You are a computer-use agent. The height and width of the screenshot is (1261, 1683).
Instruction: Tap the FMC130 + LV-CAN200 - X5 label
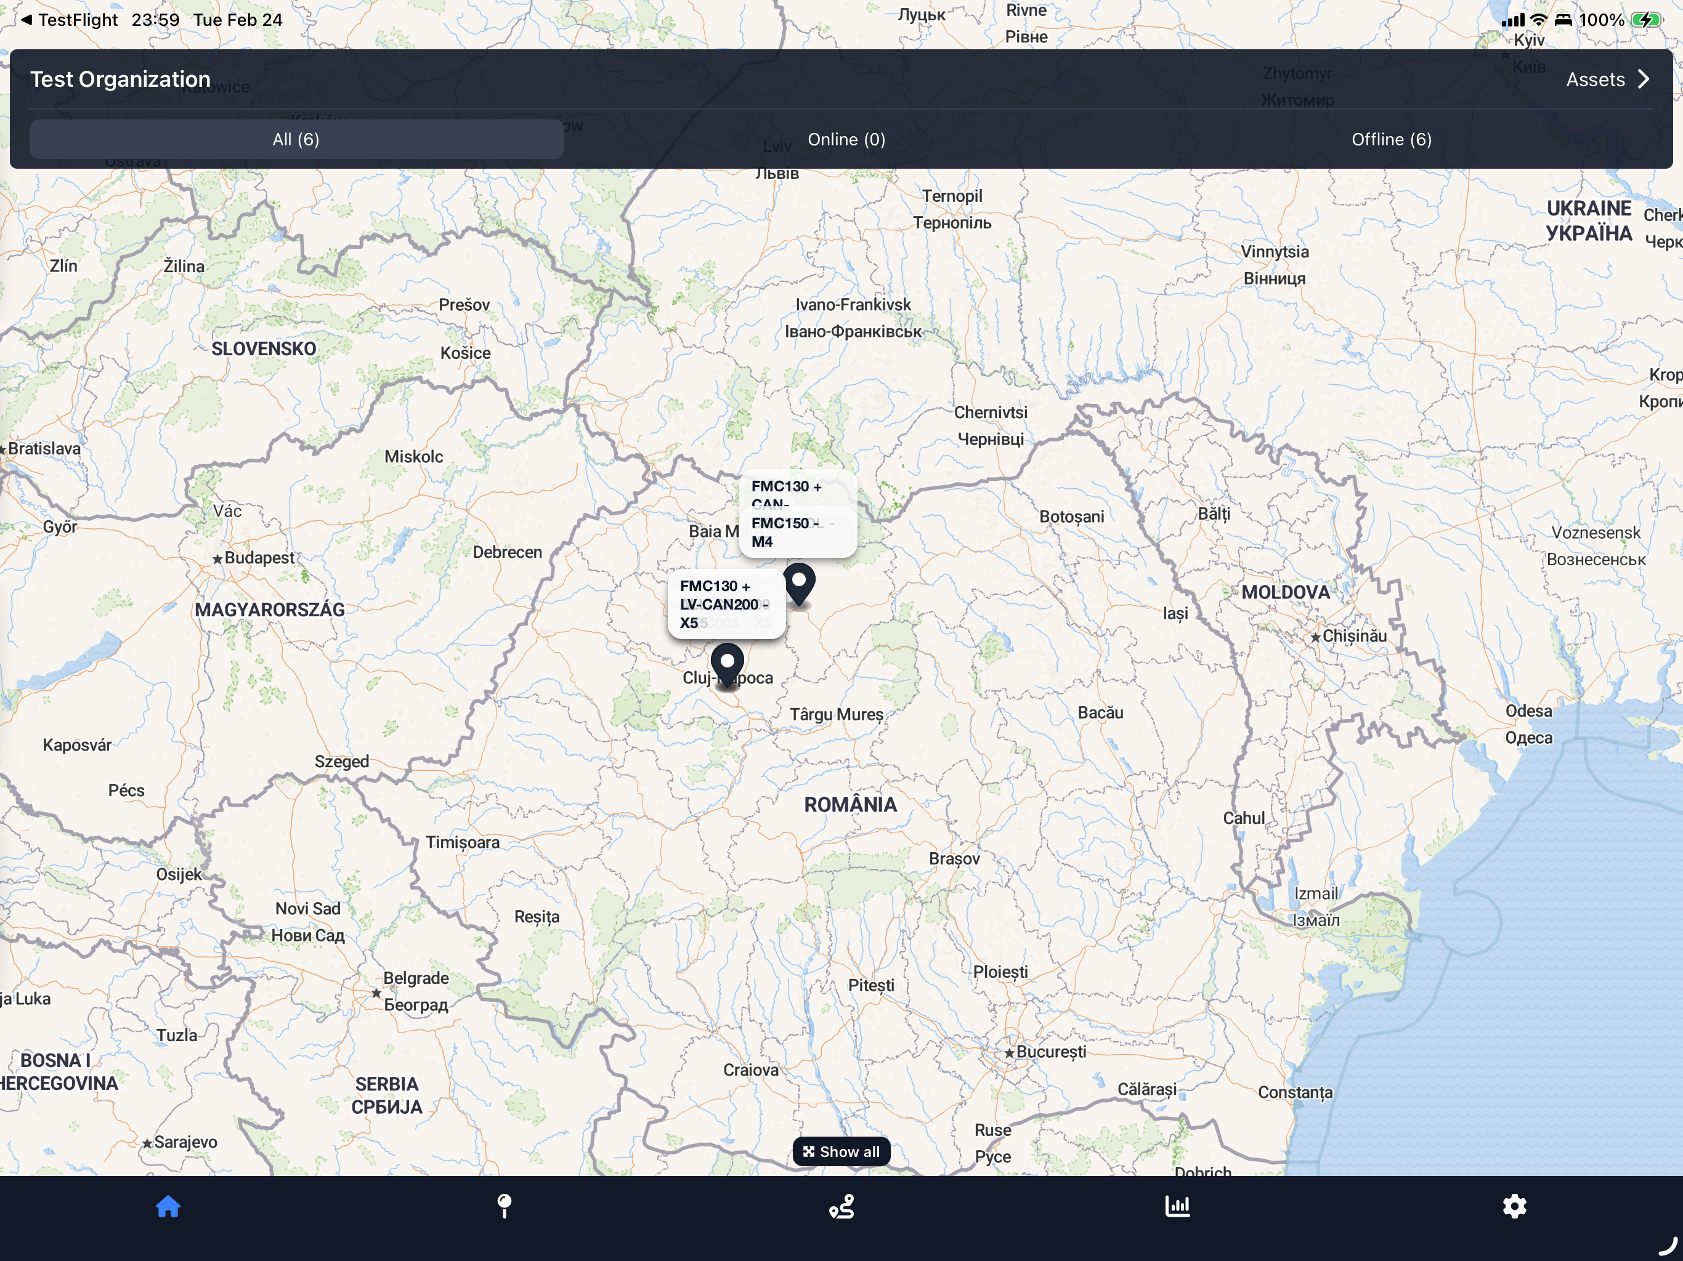point(727,604)
